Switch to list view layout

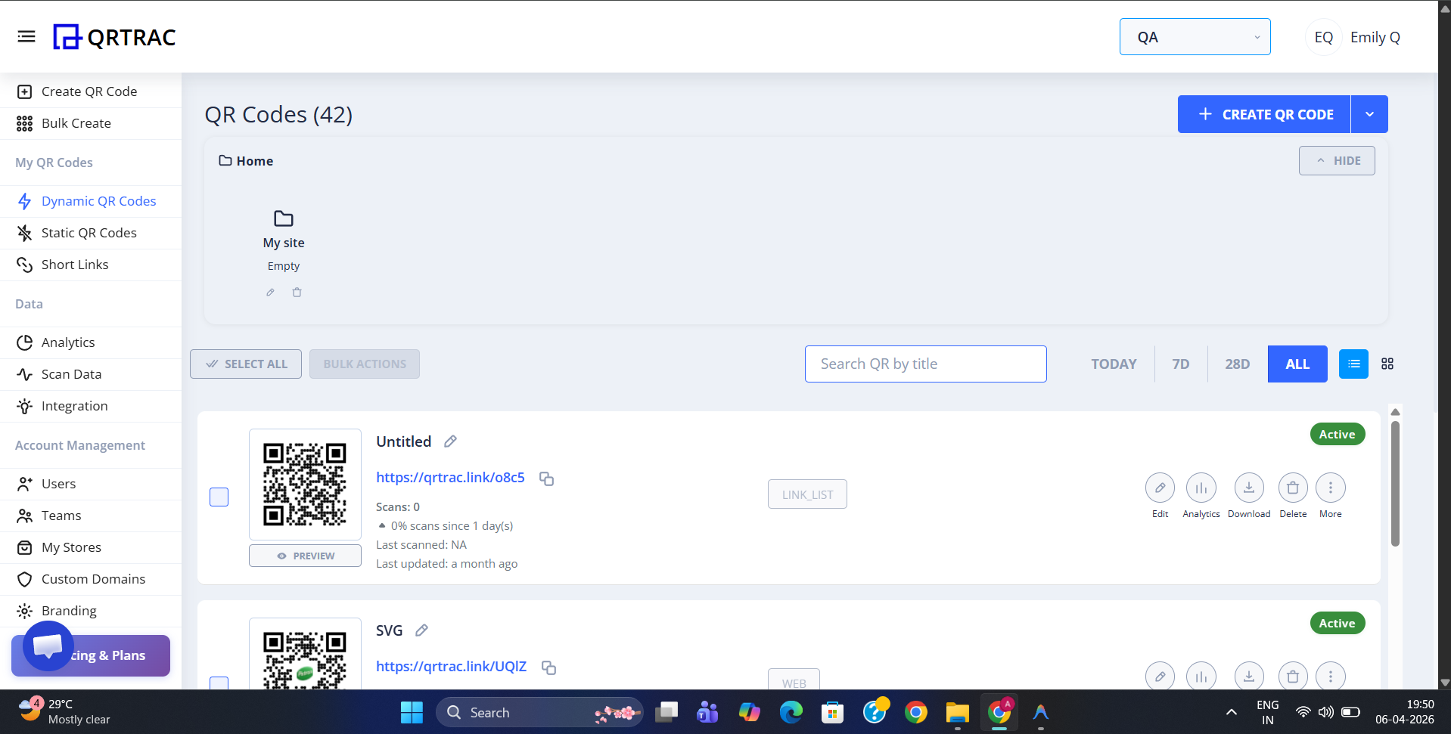[1353, 364]
